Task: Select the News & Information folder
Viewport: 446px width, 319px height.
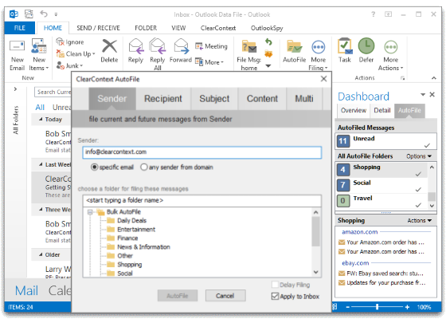Action: coord(143,247)
